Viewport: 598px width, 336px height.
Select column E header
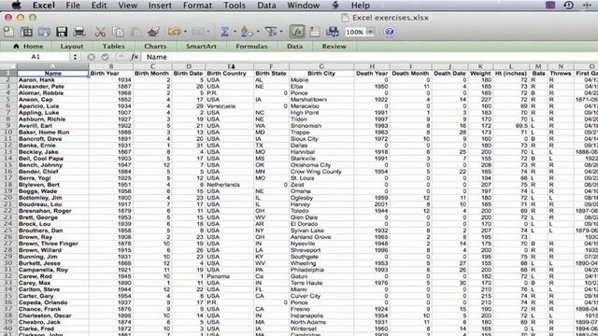coord(230,66)
